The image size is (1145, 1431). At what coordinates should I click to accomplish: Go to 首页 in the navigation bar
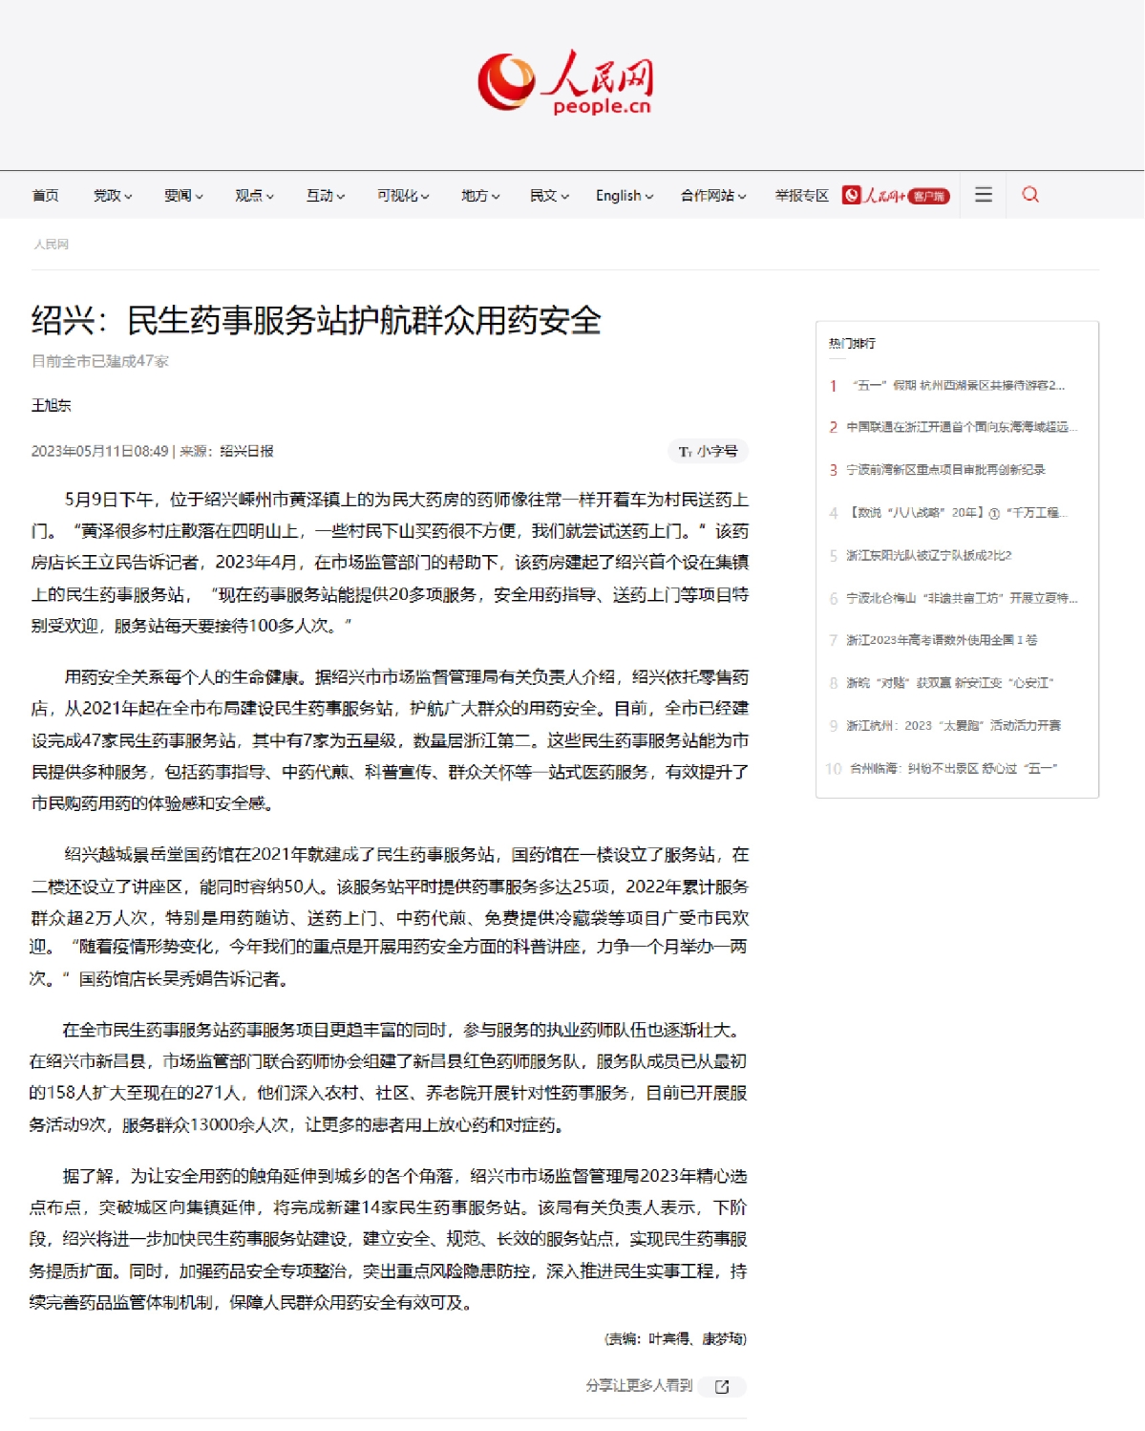45,196
